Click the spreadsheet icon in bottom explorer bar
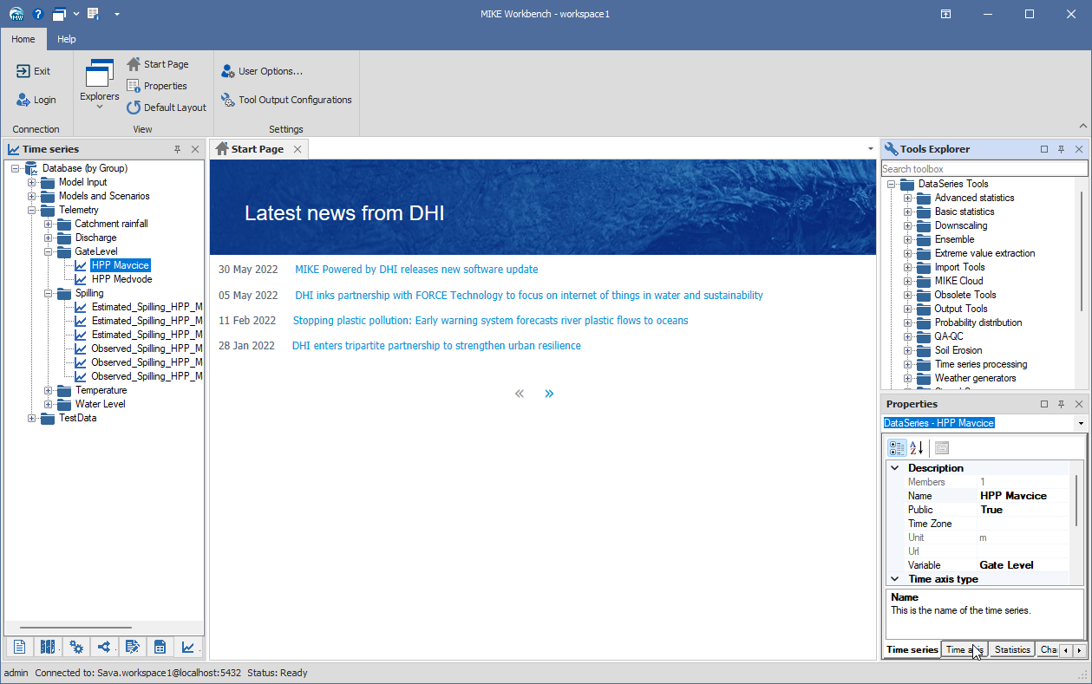The image size is (1092, 684). click(160, 647)
